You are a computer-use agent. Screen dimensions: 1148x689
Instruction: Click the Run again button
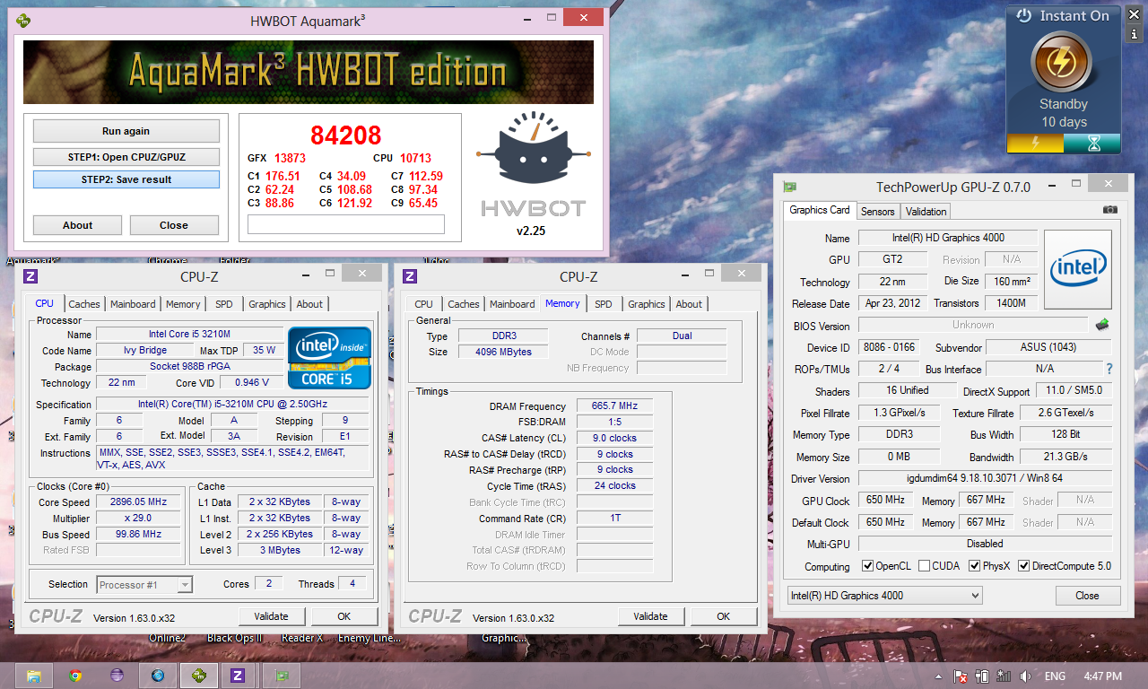pyautogui.click(x=126, y=131)
